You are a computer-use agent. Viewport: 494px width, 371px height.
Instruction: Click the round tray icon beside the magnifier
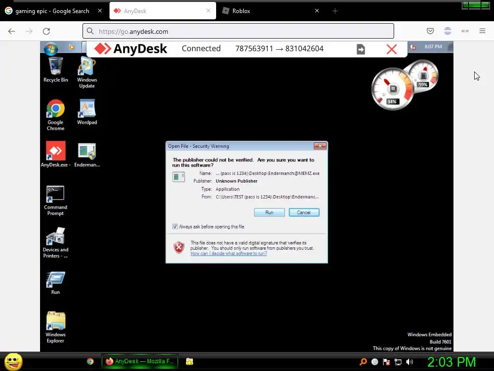tap(374, 362)
